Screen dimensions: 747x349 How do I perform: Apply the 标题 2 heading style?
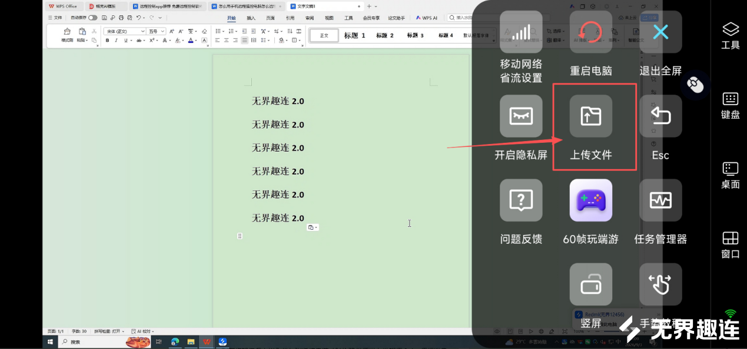click(385, 35)
